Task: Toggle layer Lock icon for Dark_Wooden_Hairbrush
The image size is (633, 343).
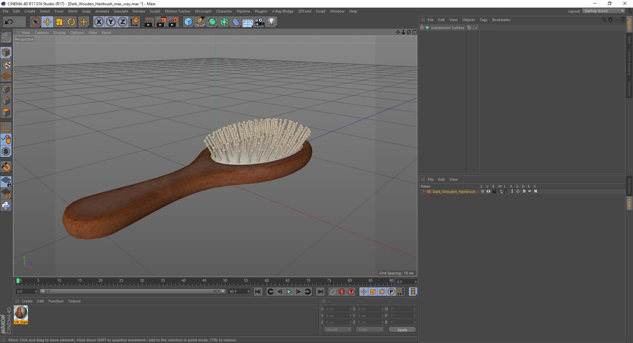Action: (x=506, y=192)
